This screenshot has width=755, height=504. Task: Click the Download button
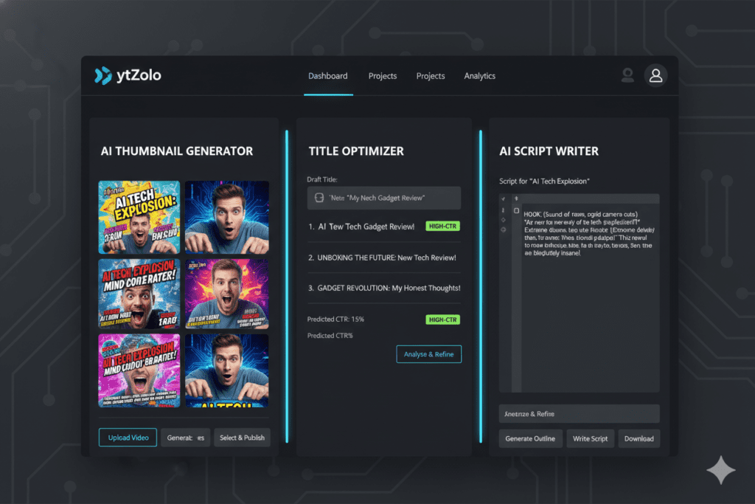pos(639,438)
